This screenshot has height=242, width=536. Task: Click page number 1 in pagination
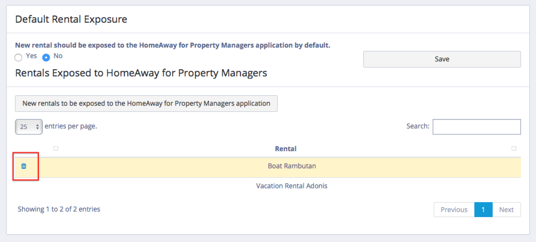click(x=483, y=210)
